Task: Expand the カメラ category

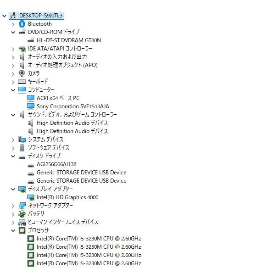Action: click(x=13, y=74)
